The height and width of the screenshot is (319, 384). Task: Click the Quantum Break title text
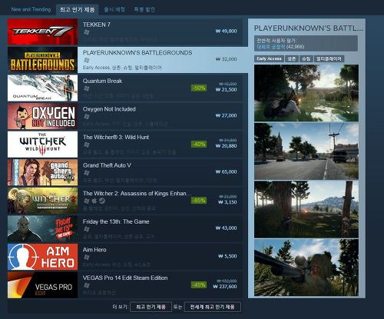[x=102, y=81]
